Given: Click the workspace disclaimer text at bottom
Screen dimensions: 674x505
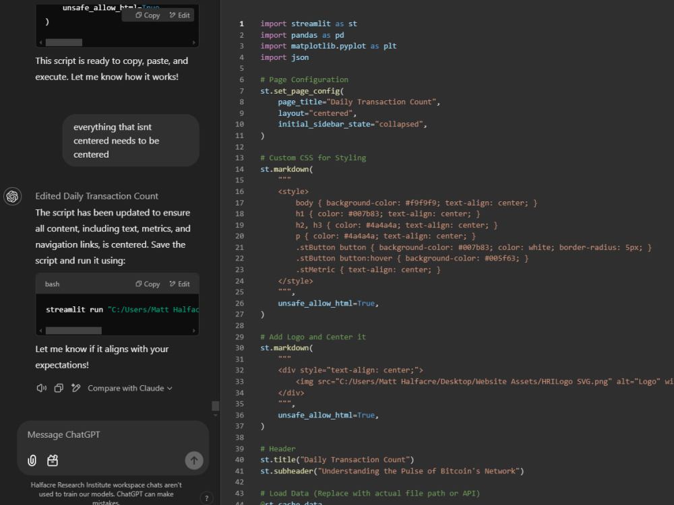Looking at the screenshot, I should [106, 494].
